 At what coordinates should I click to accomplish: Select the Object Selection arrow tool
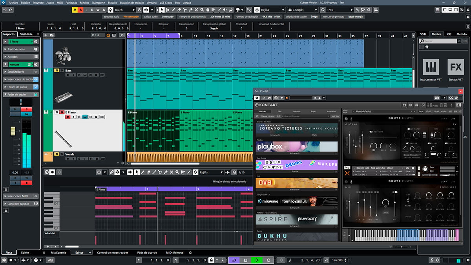tap(161, 9)
